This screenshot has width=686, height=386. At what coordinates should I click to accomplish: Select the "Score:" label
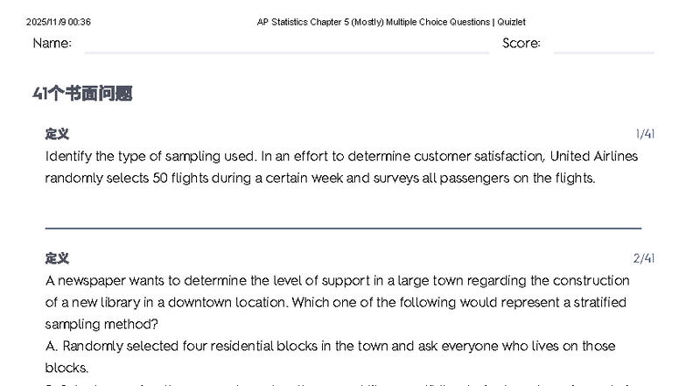click(521, 43)
